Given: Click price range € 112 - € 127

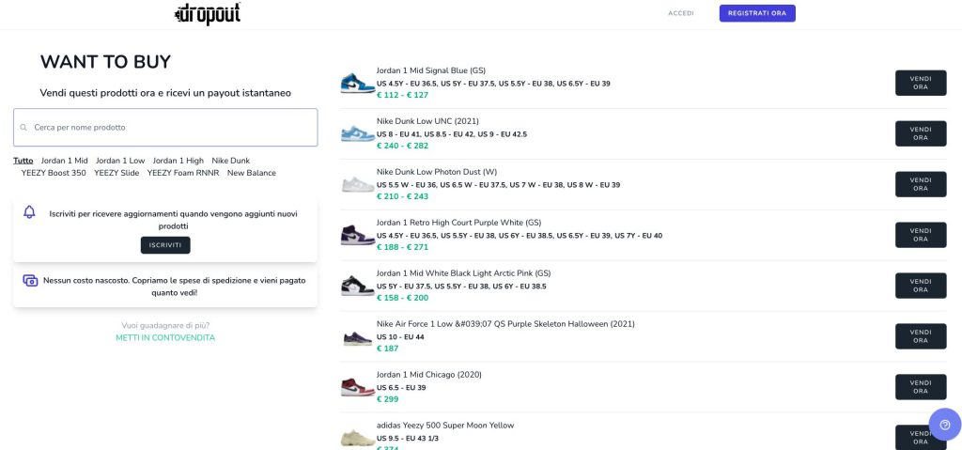Looking at the screenshot, I should [x=402, y=95].
